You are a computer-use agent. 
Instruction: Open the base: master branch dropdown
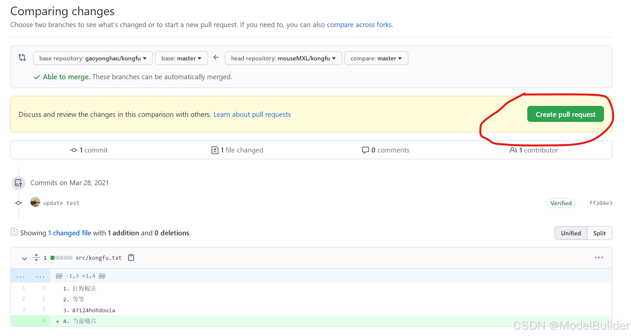[x=181, y=58]
